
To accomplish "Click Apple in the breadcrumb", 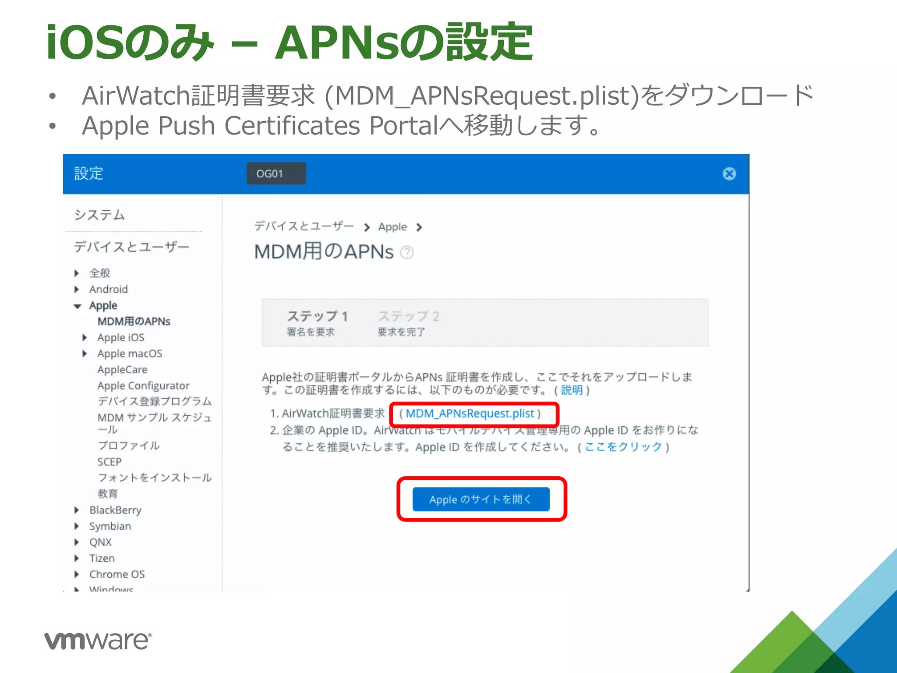I will click(x=392, y=227).
